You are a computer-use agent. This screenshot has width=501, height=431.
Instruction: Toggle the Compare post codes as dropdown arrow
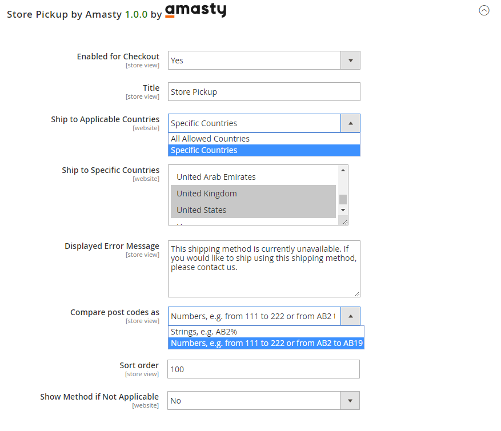click(x=350, y=316)
